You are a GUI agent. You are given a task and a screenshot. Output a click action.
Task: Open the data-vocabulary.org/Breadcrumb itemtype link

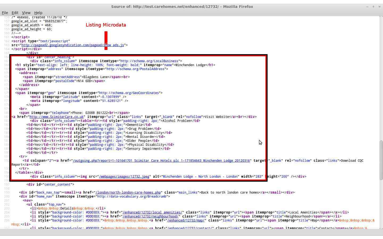tap(132, 196)
